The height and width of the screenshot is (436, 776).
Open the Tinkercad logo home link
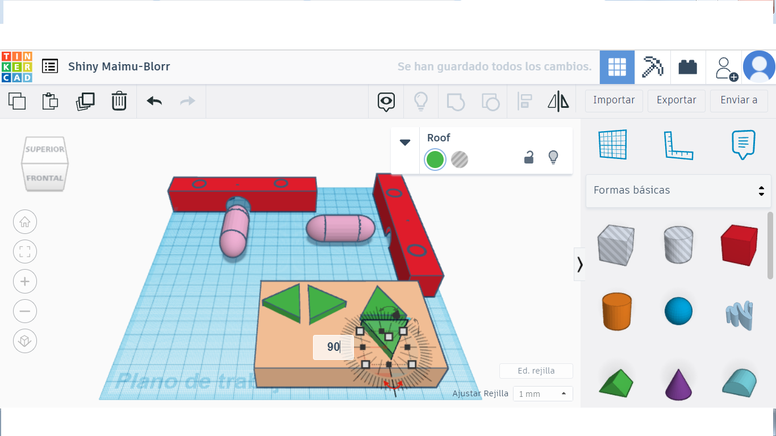(17, 67)
